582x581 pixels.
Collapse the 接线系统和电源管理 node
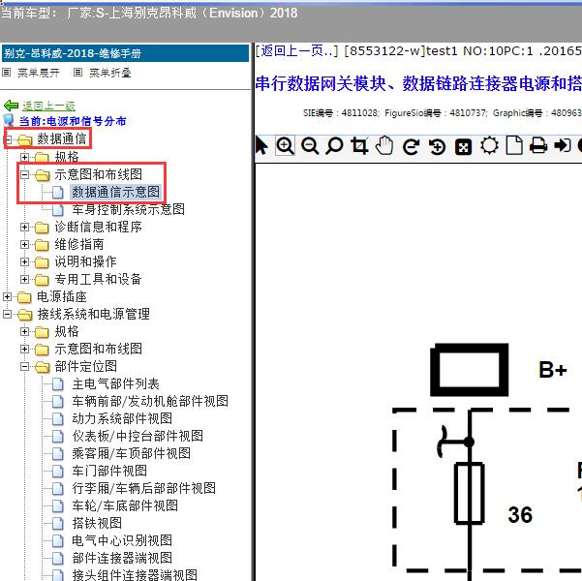pyautogui.click(x=8, y=314)
